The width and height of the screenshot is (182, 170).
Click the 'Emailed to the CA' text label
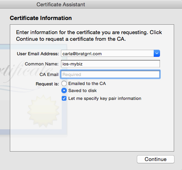[x=87, y=83]
